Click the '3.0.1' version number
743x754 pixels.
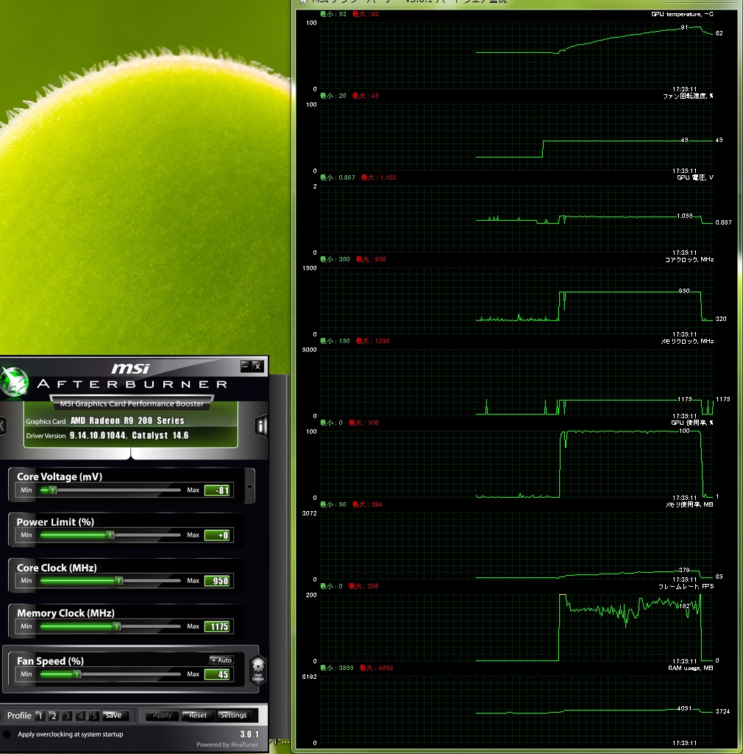(249, 734)
